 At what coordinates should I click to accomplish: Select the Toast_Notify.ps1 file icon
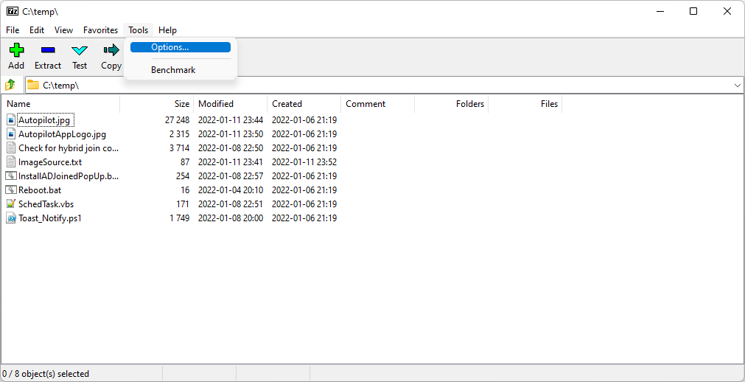(x=12, y=218)
